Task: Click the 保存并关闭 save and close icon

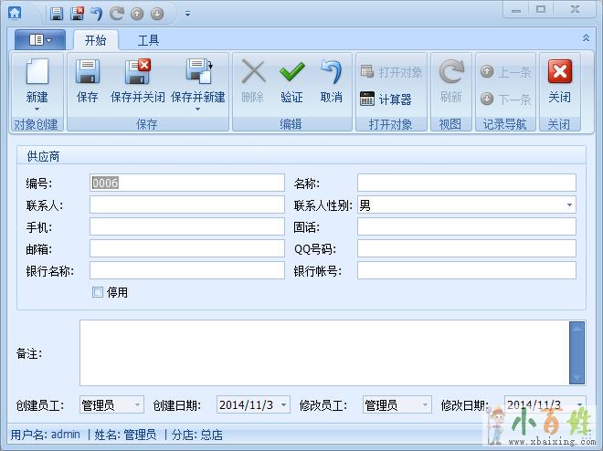Action: pos(137,73)
